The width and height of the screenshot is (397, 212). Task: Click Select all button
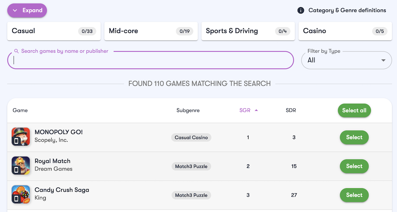pyautogui.click(x=354, y=111)
